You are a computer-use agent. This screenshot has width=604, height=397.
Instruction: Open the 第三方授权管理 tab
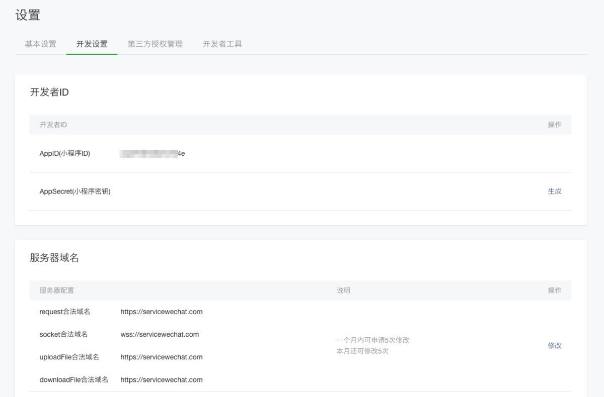[156, 44]
